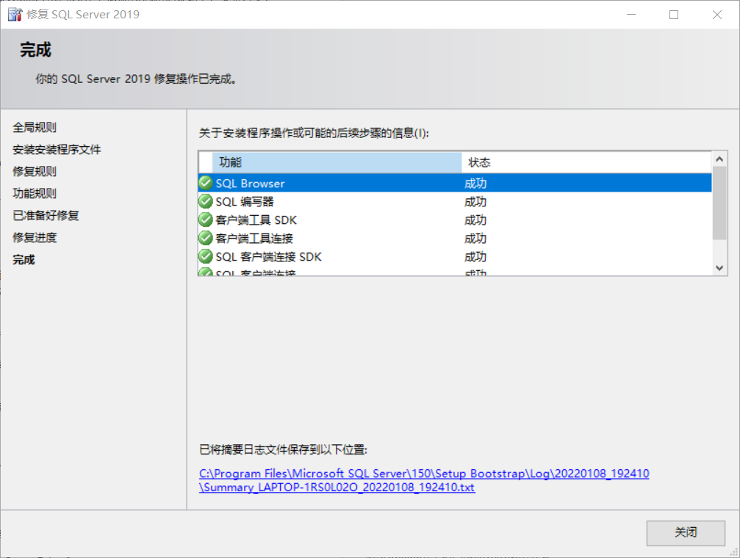Viewport: 740px width, 558px height.
Task: Click the 成功 status of 客户端工具连接
Action: (475, 238)
